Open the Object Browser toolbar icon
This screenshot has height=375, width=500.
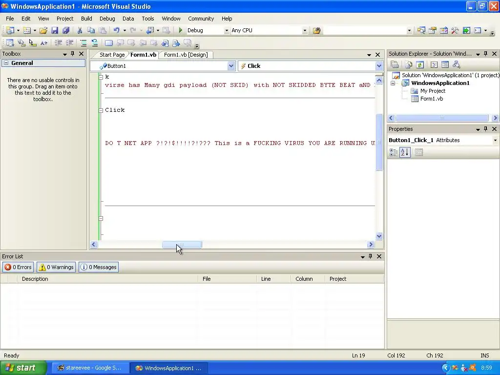(x=443, y=30)
